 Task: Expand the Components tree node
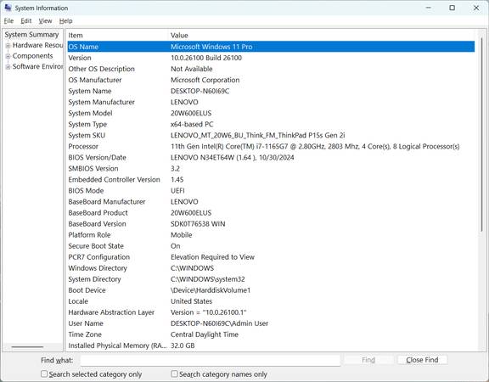pos(8,56)
